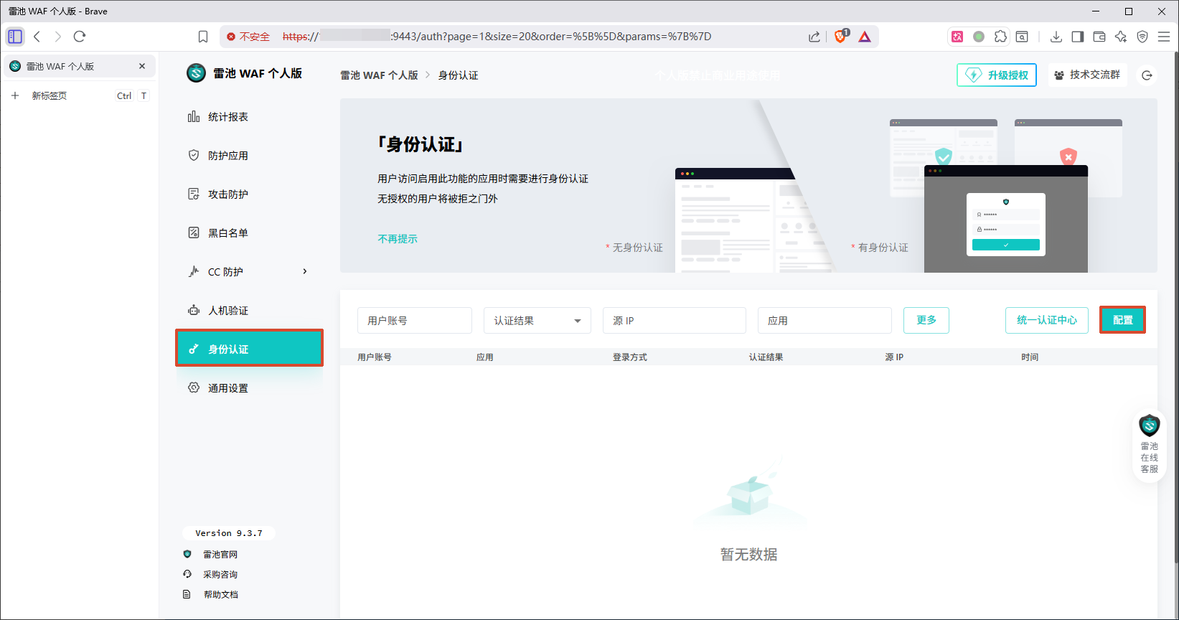Click the 更多 filters button
Image resolution: width=1179 pixels, height=620 pixels.
926,320
